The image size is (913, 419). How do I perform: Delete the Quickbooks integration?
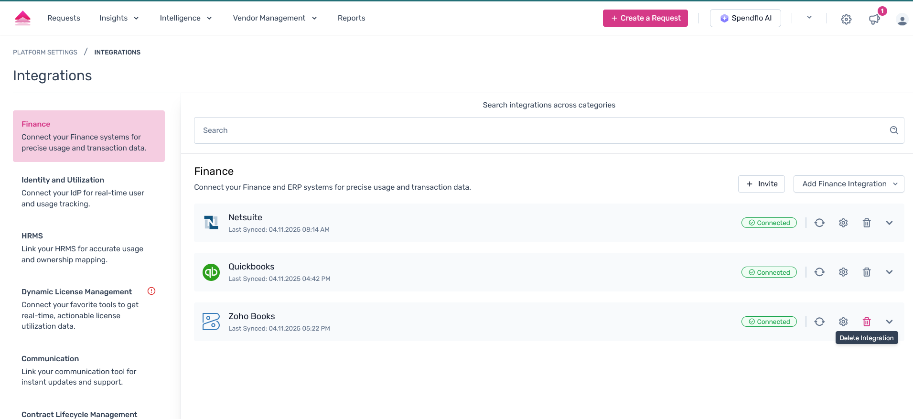point(867,272)
